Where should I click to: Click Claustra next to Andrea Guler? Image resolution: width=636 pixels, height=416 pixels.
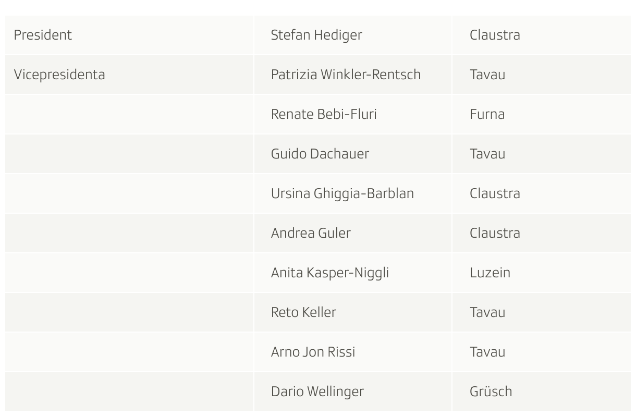click(495, 233)
